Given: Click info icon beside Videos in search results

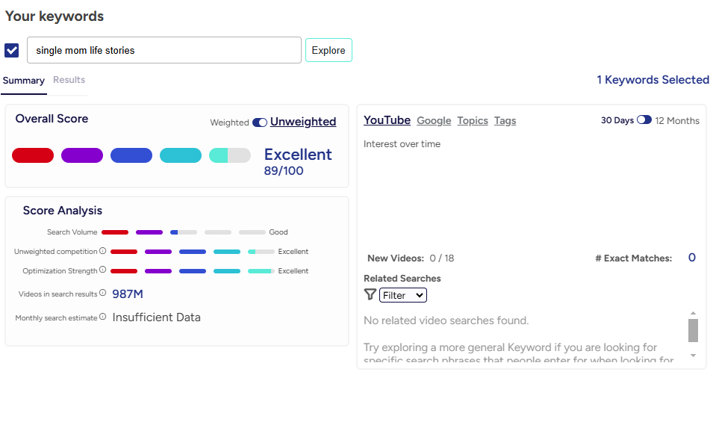Looking at the screenshot, I should [103, 294].
